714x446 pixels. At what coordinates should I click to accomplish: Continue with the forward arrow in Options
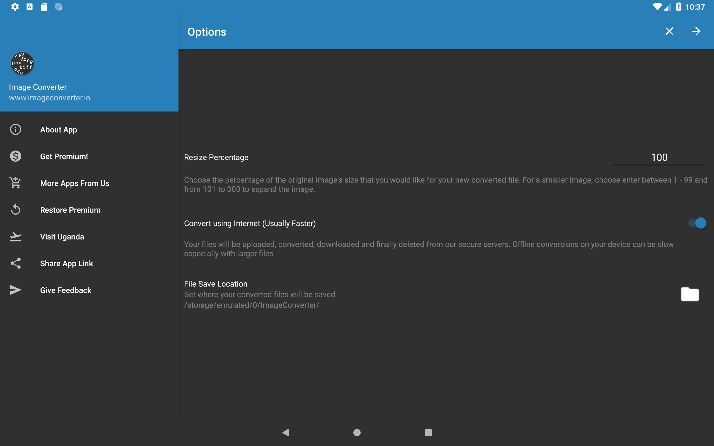[696, 31]
